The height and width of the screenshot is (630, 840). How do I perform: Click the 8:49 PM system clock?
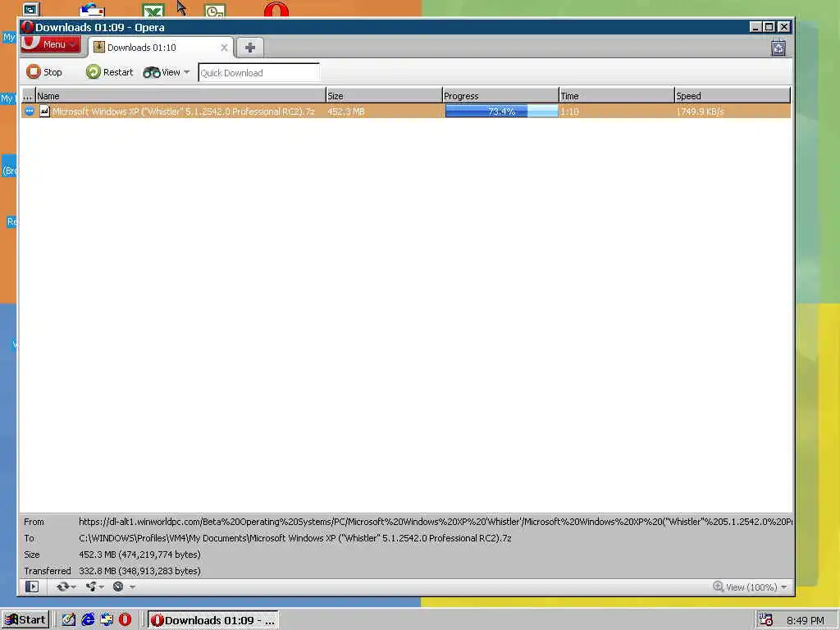click(x=806, y=620)
